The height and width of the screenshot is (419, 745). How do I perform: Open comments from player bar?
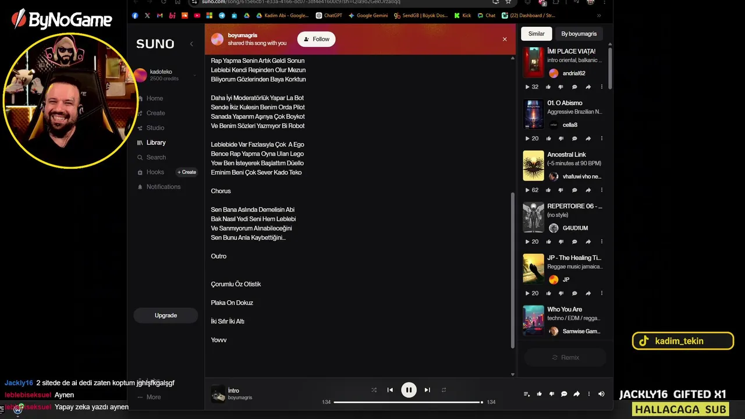click(564, 394)
